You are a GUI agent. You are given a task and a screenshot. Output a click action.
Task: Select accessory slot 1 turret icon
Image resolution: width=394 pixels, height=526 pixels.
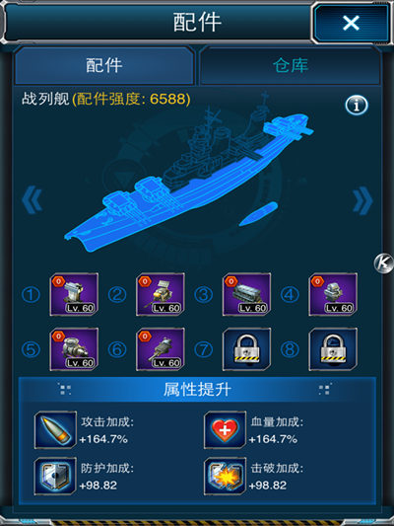tap(74, 294)
